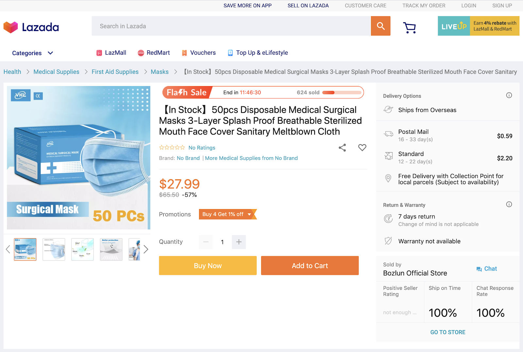Decrease quantity with the minus button
523x352 pixels.
pyautogui.click(x=206, y=242)
